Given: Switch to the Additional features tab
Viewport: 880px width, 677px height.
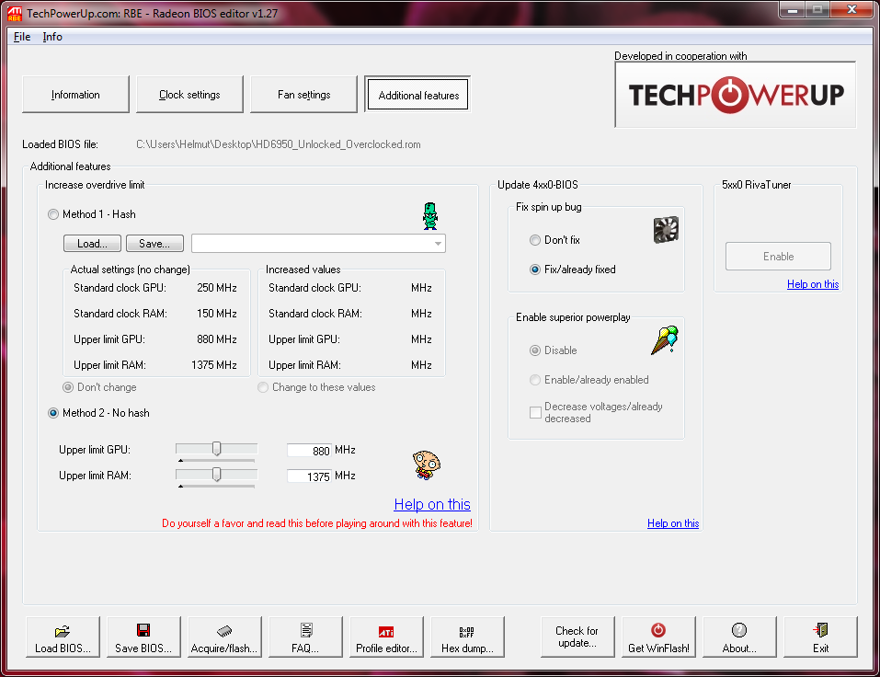Looking at the screenshot, I should pos(418,95).
